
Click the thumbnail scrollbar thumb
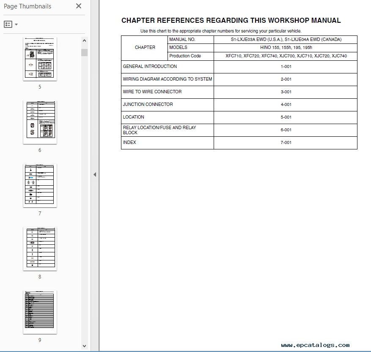84,52
